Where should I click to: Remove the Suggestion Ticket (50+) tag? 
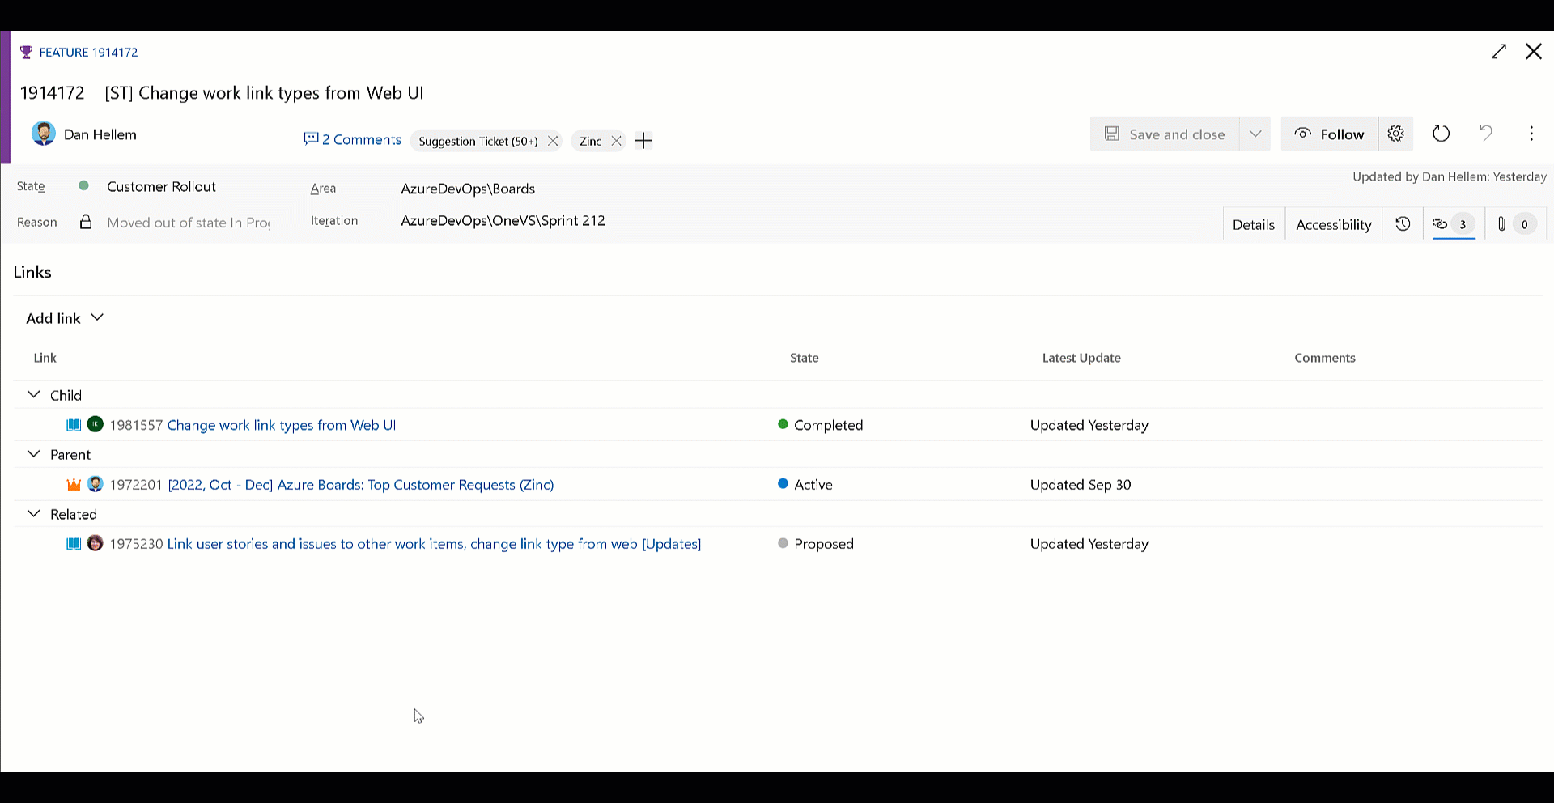(x=553, y=140)
